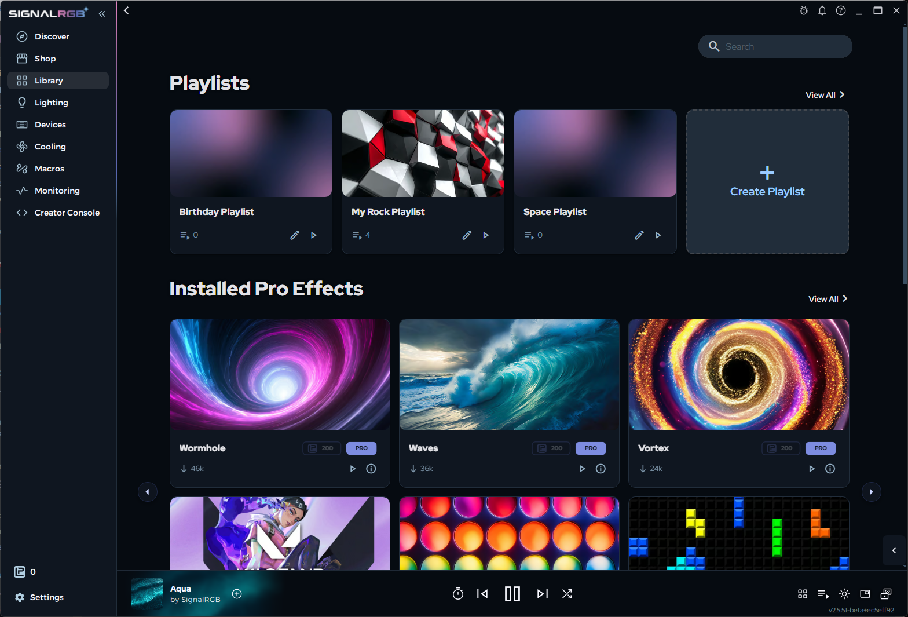This screenshot has height=617, width=908.
Task: Open the effect timer icon
Action: tap(458, 594)
